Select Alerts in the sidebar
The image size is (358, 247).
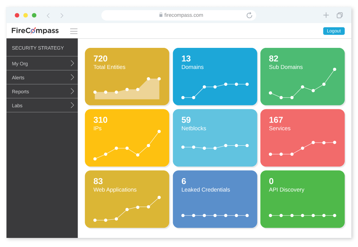[42, 78]
